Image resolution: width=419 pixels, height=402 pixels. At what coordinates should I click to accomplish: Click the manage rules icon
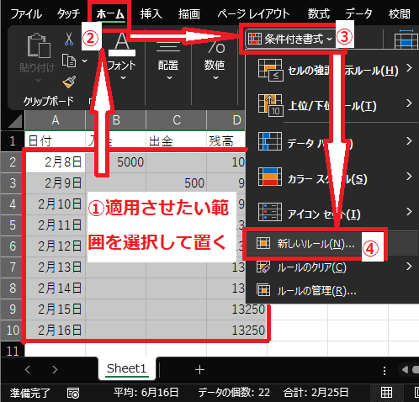(x=263, y=290)
